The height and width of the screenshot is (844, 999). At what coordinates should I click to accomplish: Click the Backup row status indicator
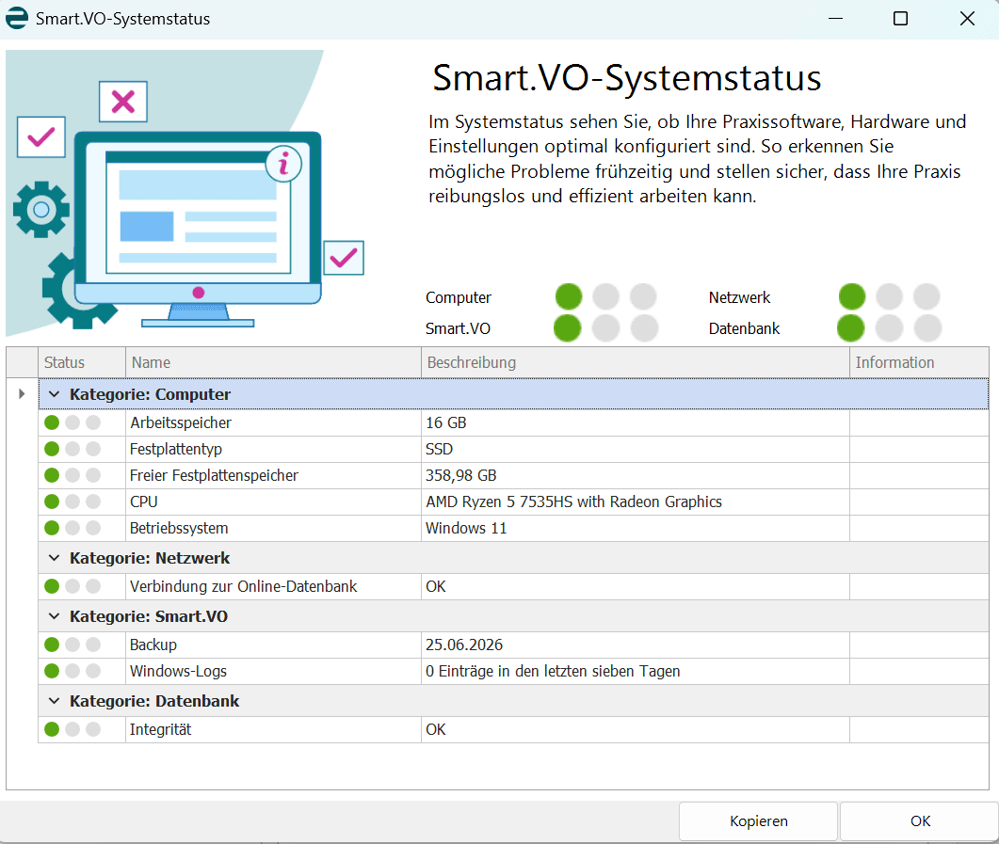pos(73,645)
